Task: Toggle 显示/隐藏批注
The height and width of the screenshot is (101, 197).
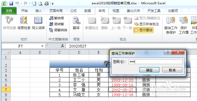Action: [x=147, y=18]
